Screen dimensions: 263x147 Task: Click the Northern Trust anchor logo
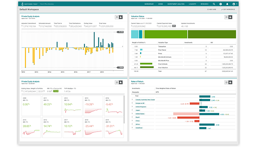click(22, 4)
